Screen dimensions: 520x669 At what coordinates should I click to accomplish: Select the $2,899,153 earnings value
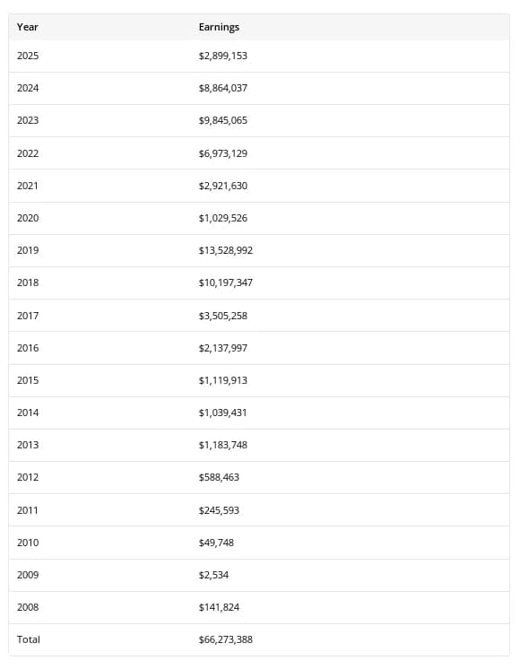point(222,56)
